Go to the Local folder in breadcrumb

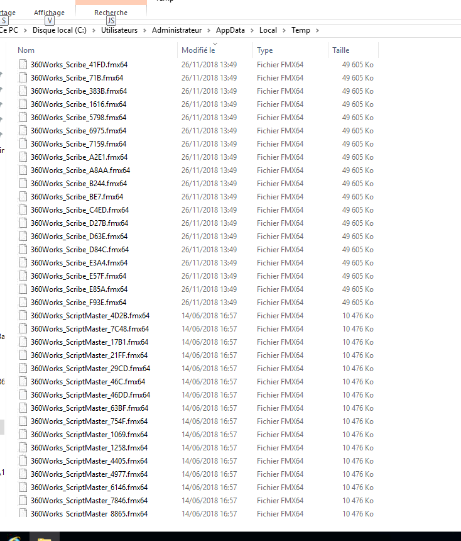click(268, 30)
